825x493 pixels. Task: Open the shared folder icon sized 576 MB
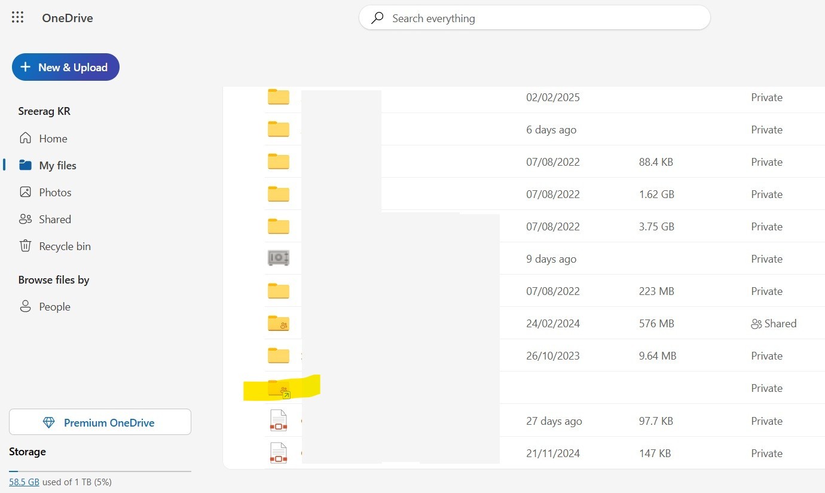click(x=279, y=323)
